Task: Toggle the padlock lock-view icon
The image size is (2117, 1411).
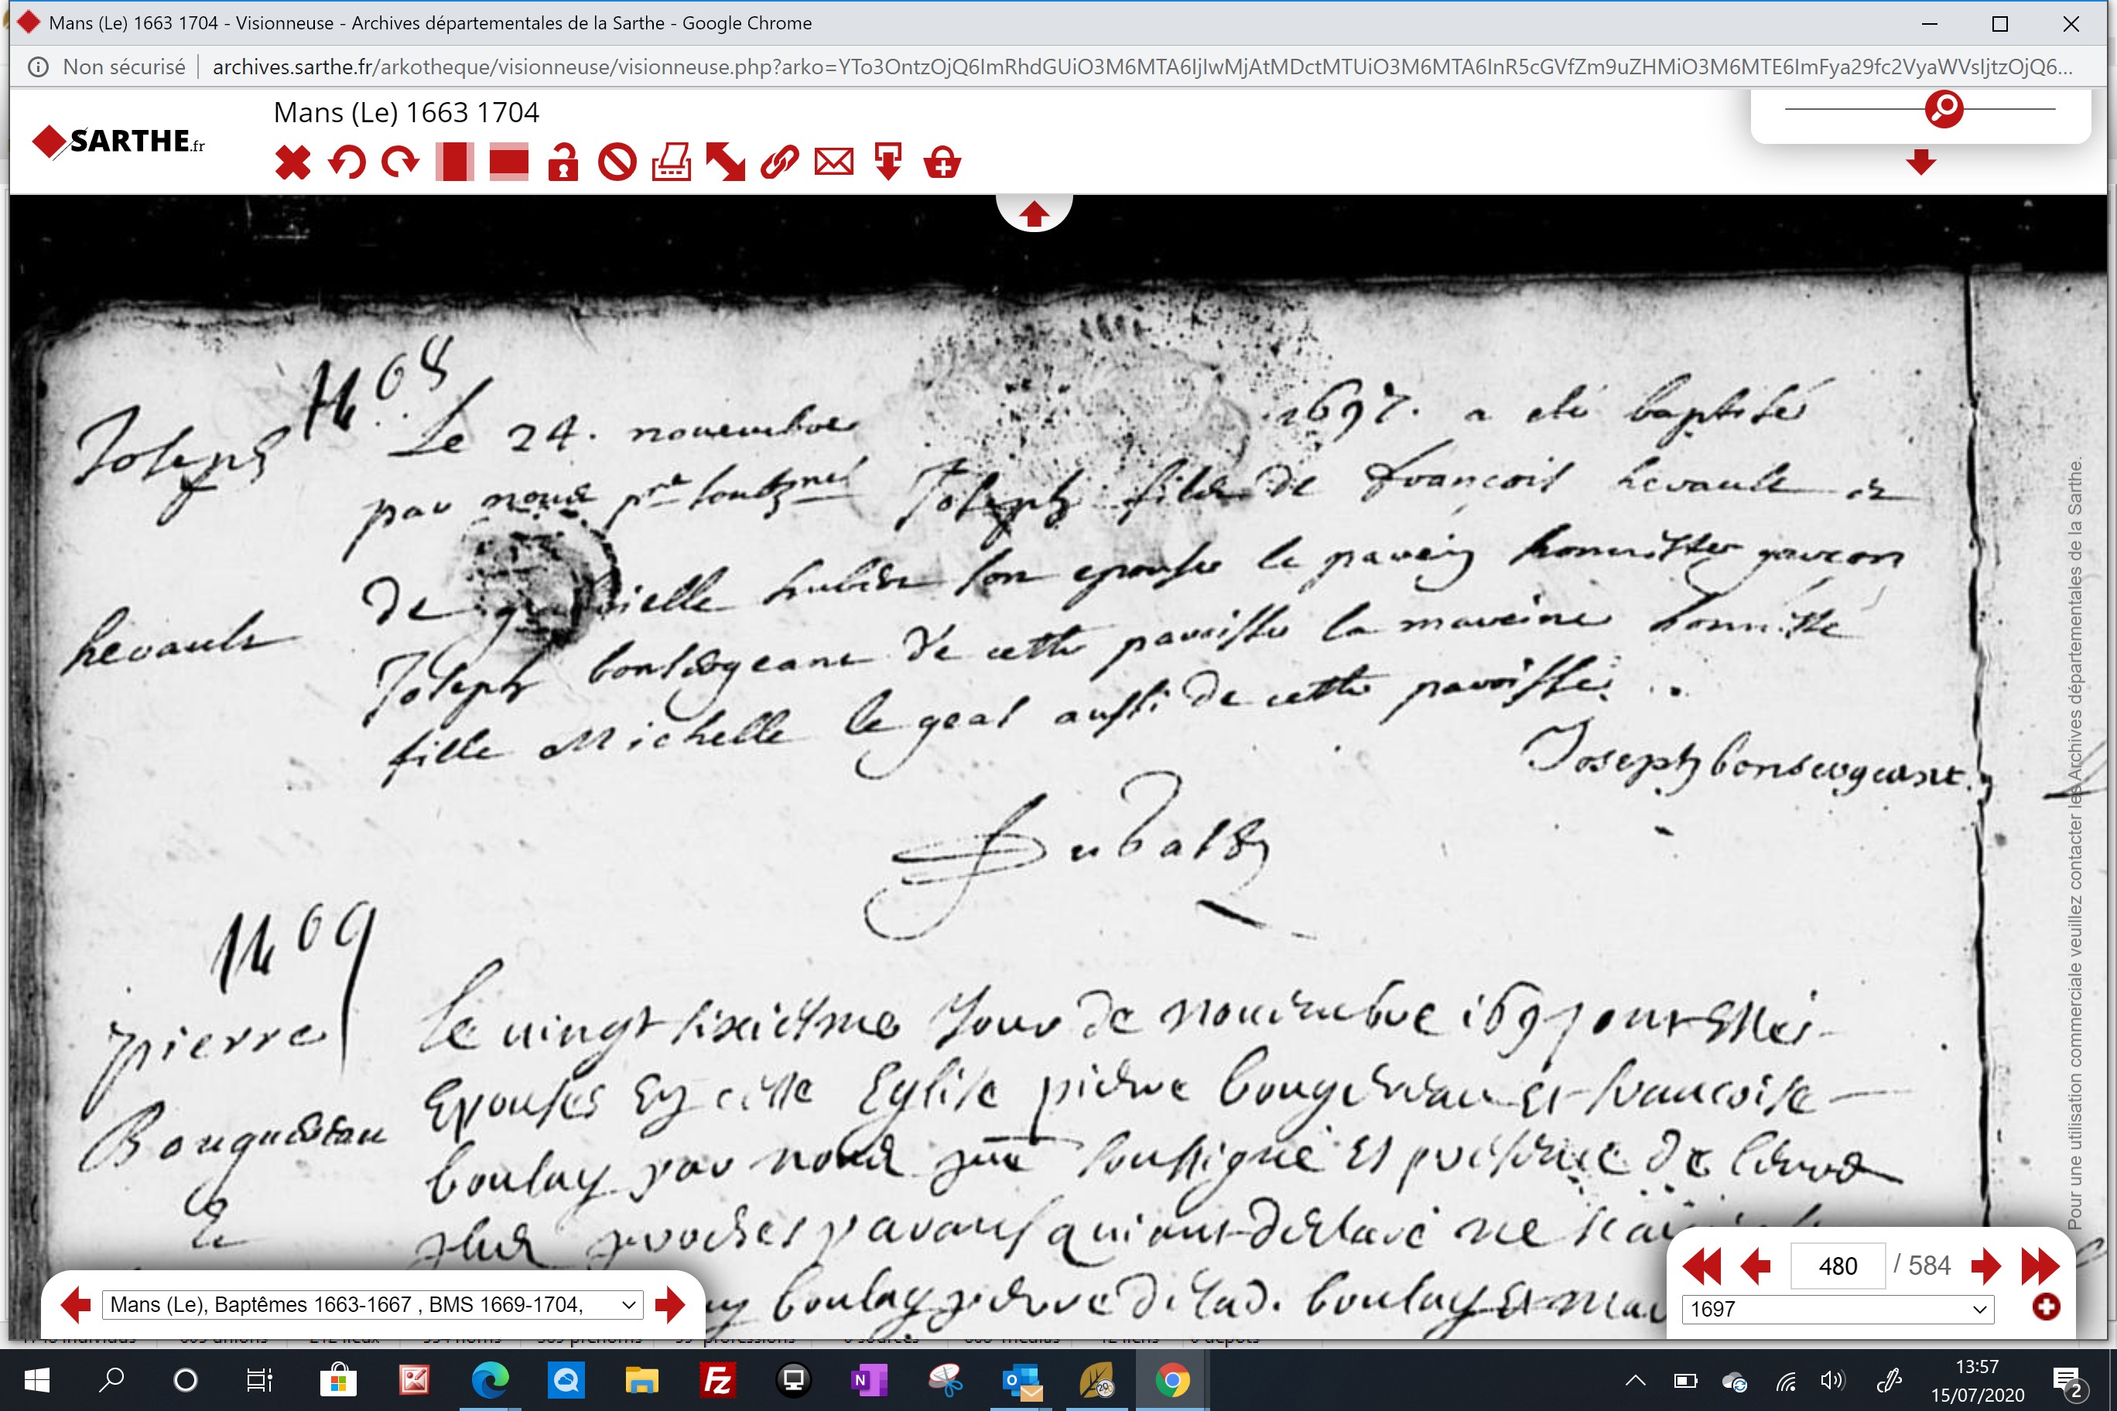Action: [563, 163]
